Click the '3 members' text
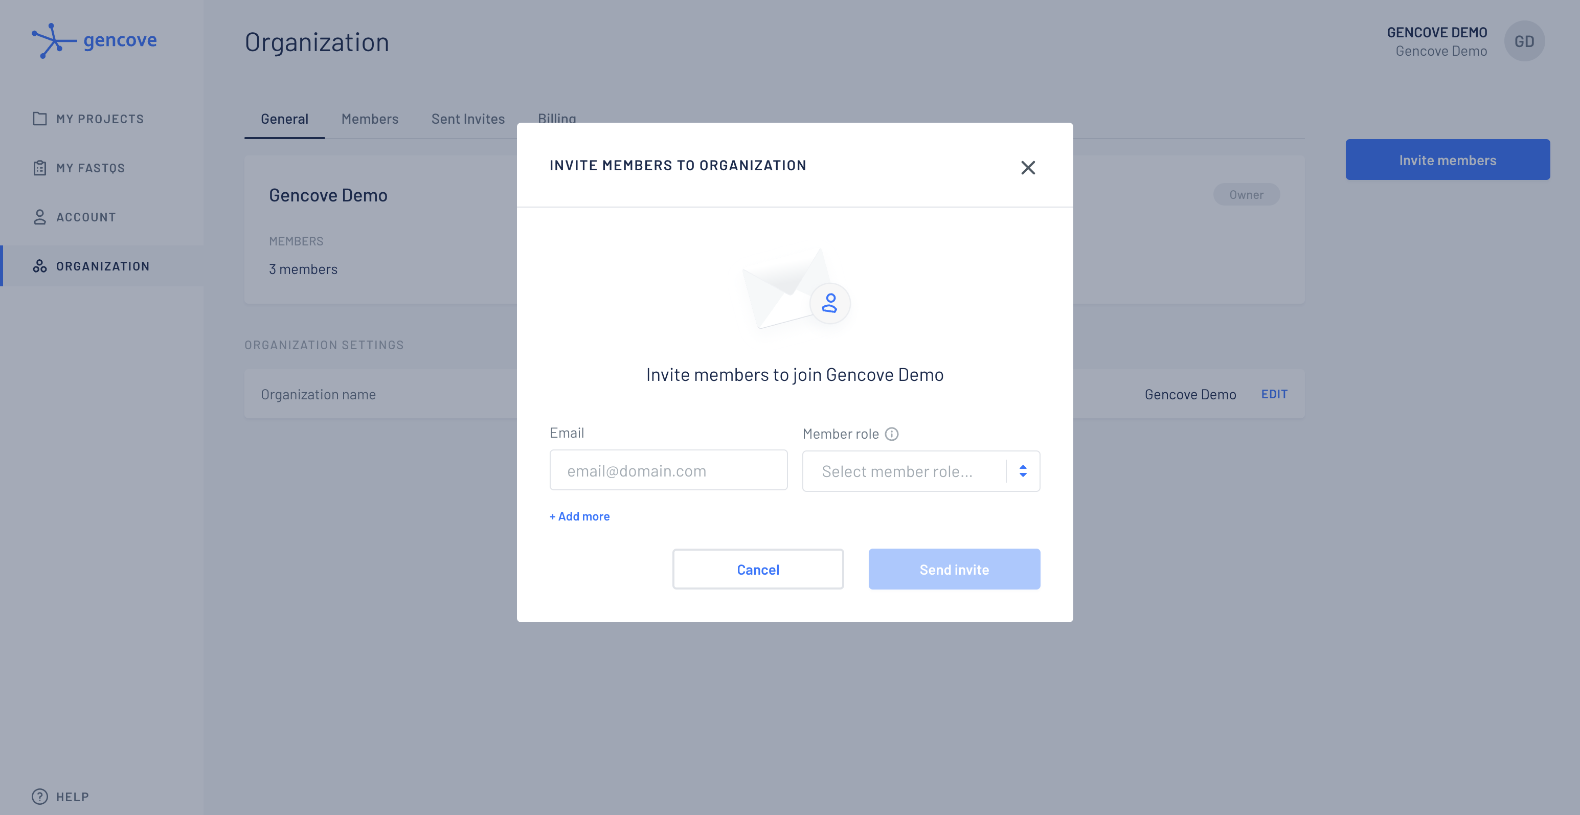The height and width of the screenshot is (815, 1580). [304, 269]
